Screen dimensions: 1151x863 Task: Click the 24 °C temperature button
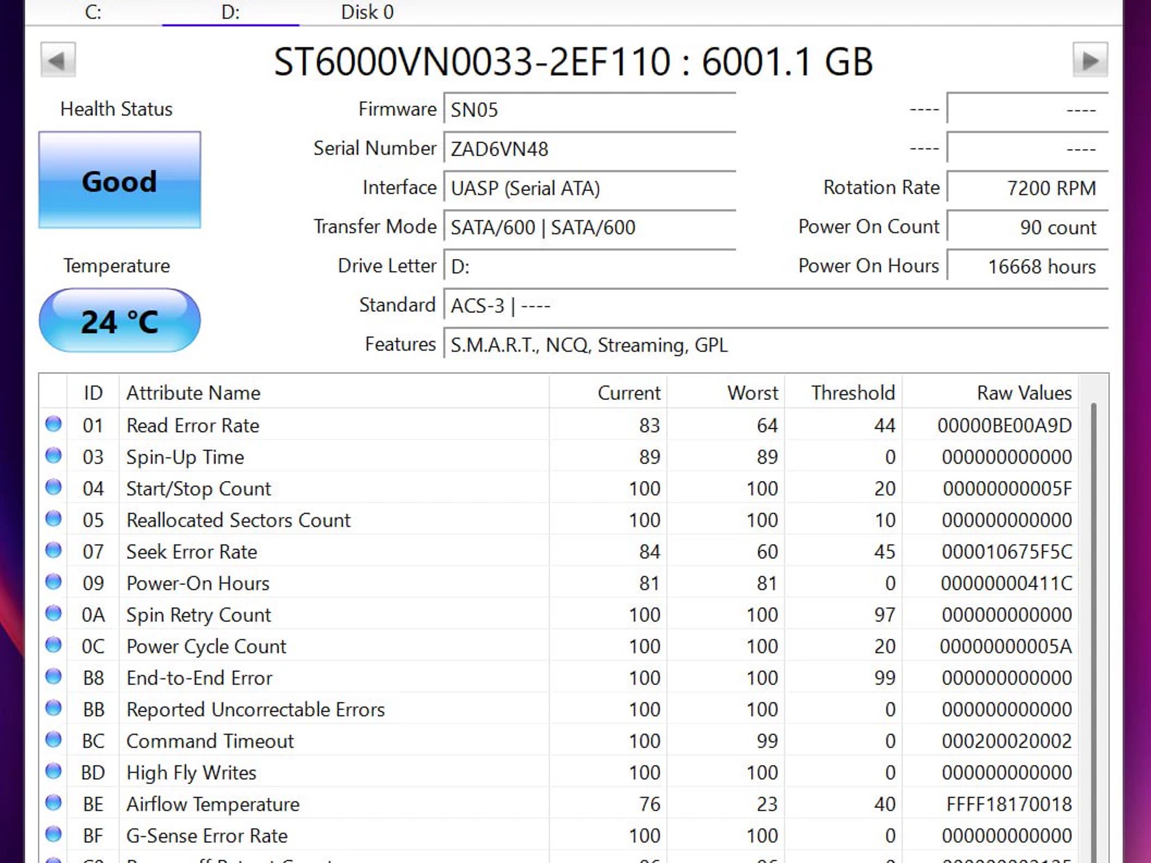pyautogui.click(x=120, y=321)
